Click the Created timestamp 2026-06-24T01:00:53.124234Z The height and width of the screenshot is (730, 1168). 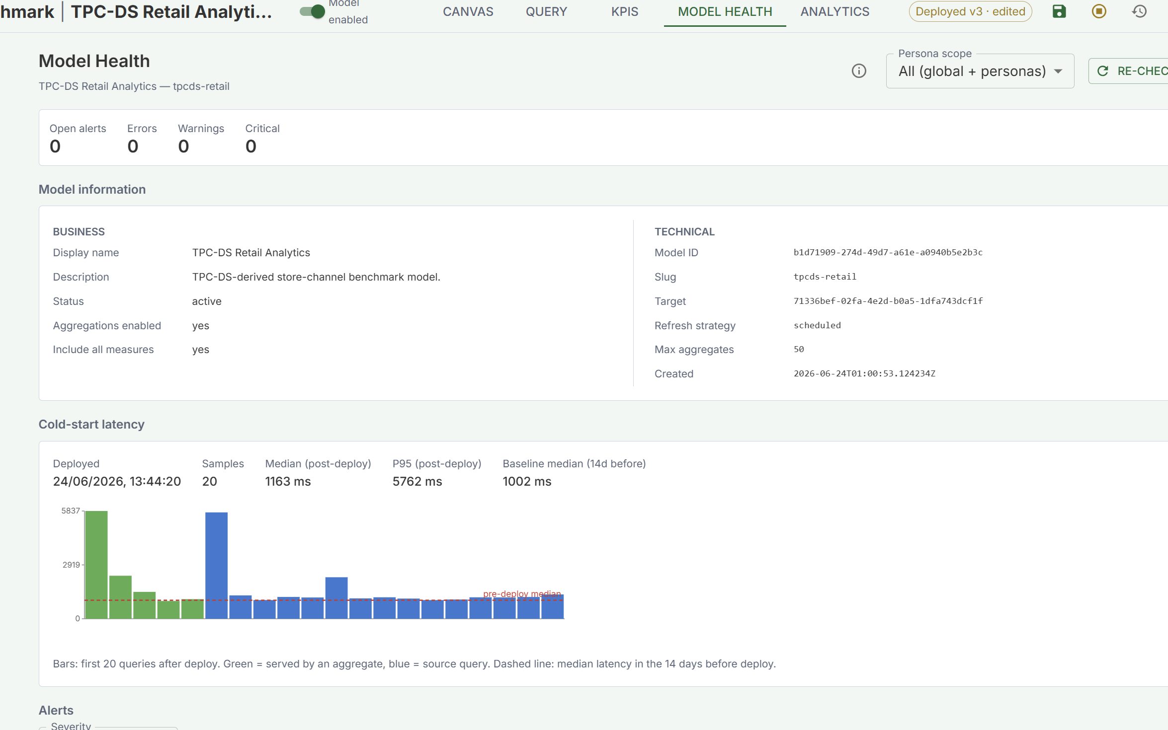pyautogui.click(x=864, y=373)
